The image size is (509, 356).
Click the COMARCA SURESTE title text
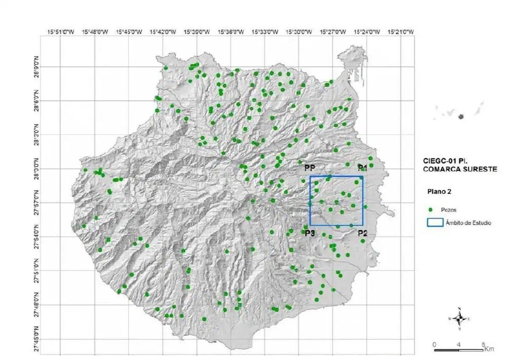click(460, 169)
